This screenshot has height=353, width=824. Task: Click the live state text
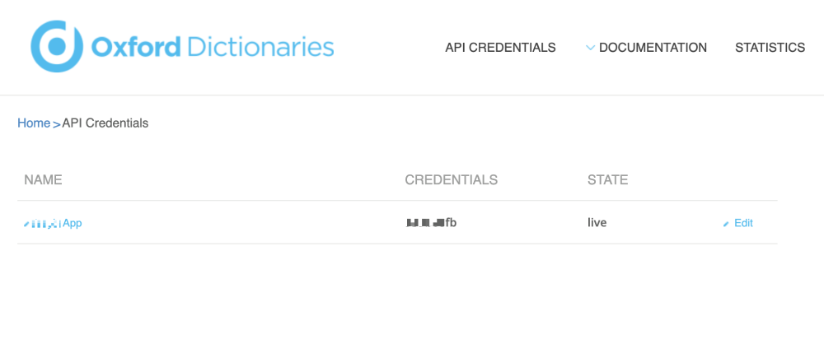[597, 222]
